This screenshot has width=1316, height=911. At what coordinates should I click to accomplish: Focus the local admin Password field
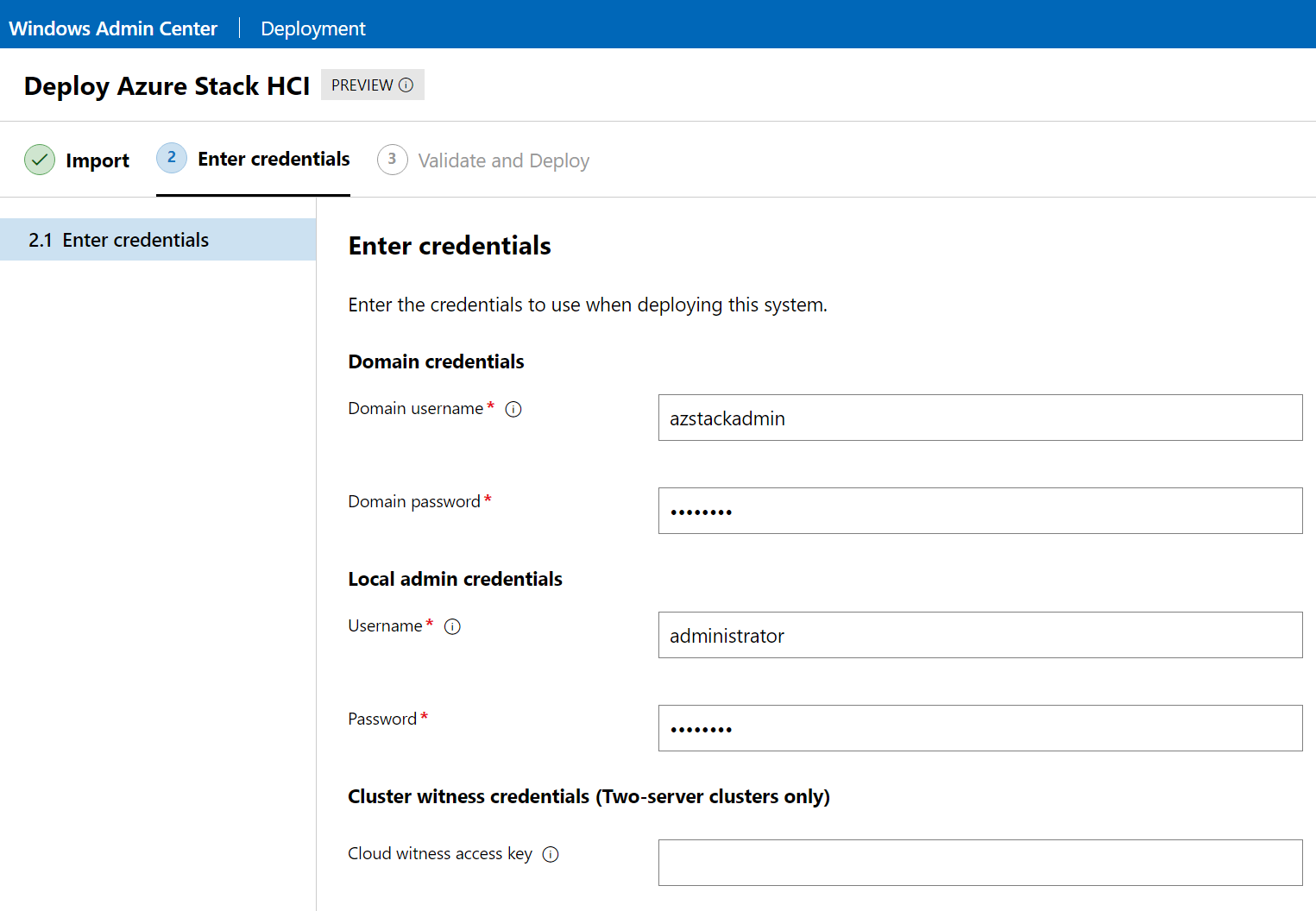pos(980,728)
